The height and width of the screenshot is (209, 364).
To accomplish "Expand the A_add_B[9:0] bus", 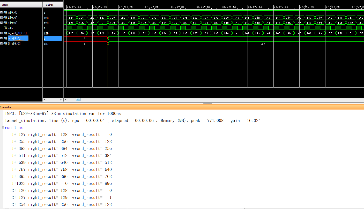I will pos(2,33).
